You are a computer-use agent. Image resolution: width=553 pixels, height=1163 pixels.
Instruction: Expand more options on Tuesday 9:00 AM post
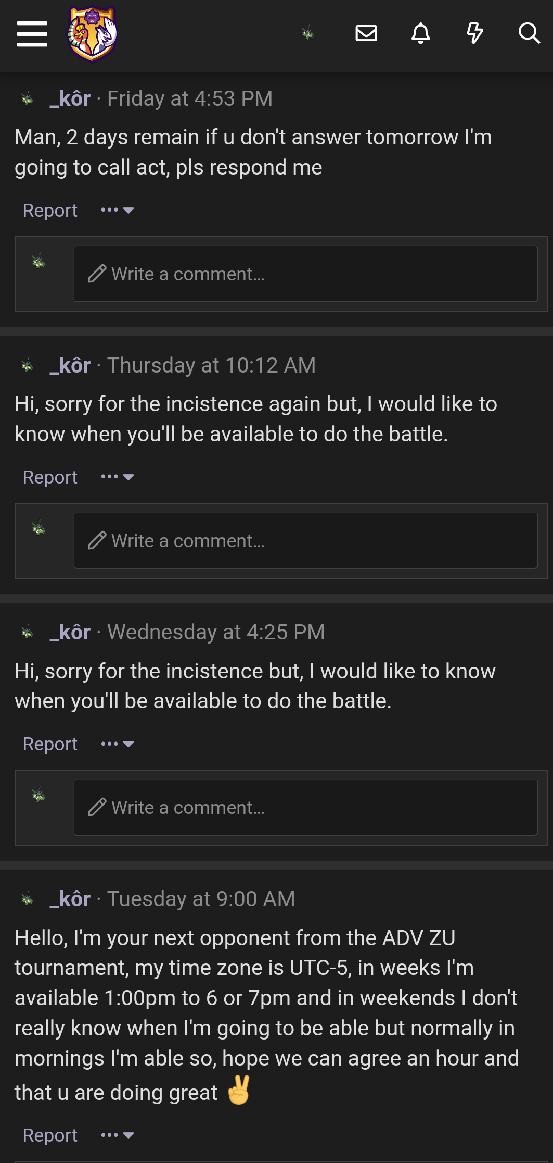118,1135
